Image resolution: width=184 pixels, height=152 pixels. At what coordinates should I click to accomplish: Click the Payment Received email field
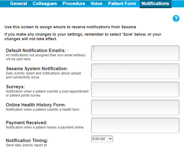pos(135,125)
